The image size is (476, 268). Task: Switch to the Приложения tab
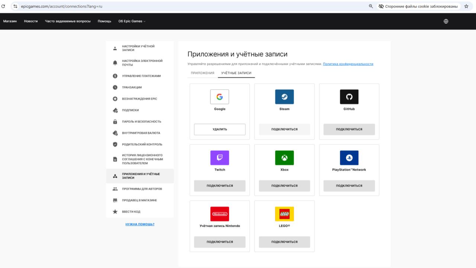pyautogui.click(x=203, y=73)
